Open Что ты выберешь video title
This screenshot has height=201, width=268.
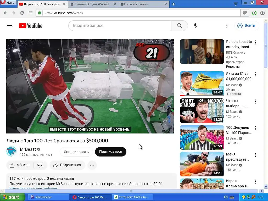coord(237,103)
